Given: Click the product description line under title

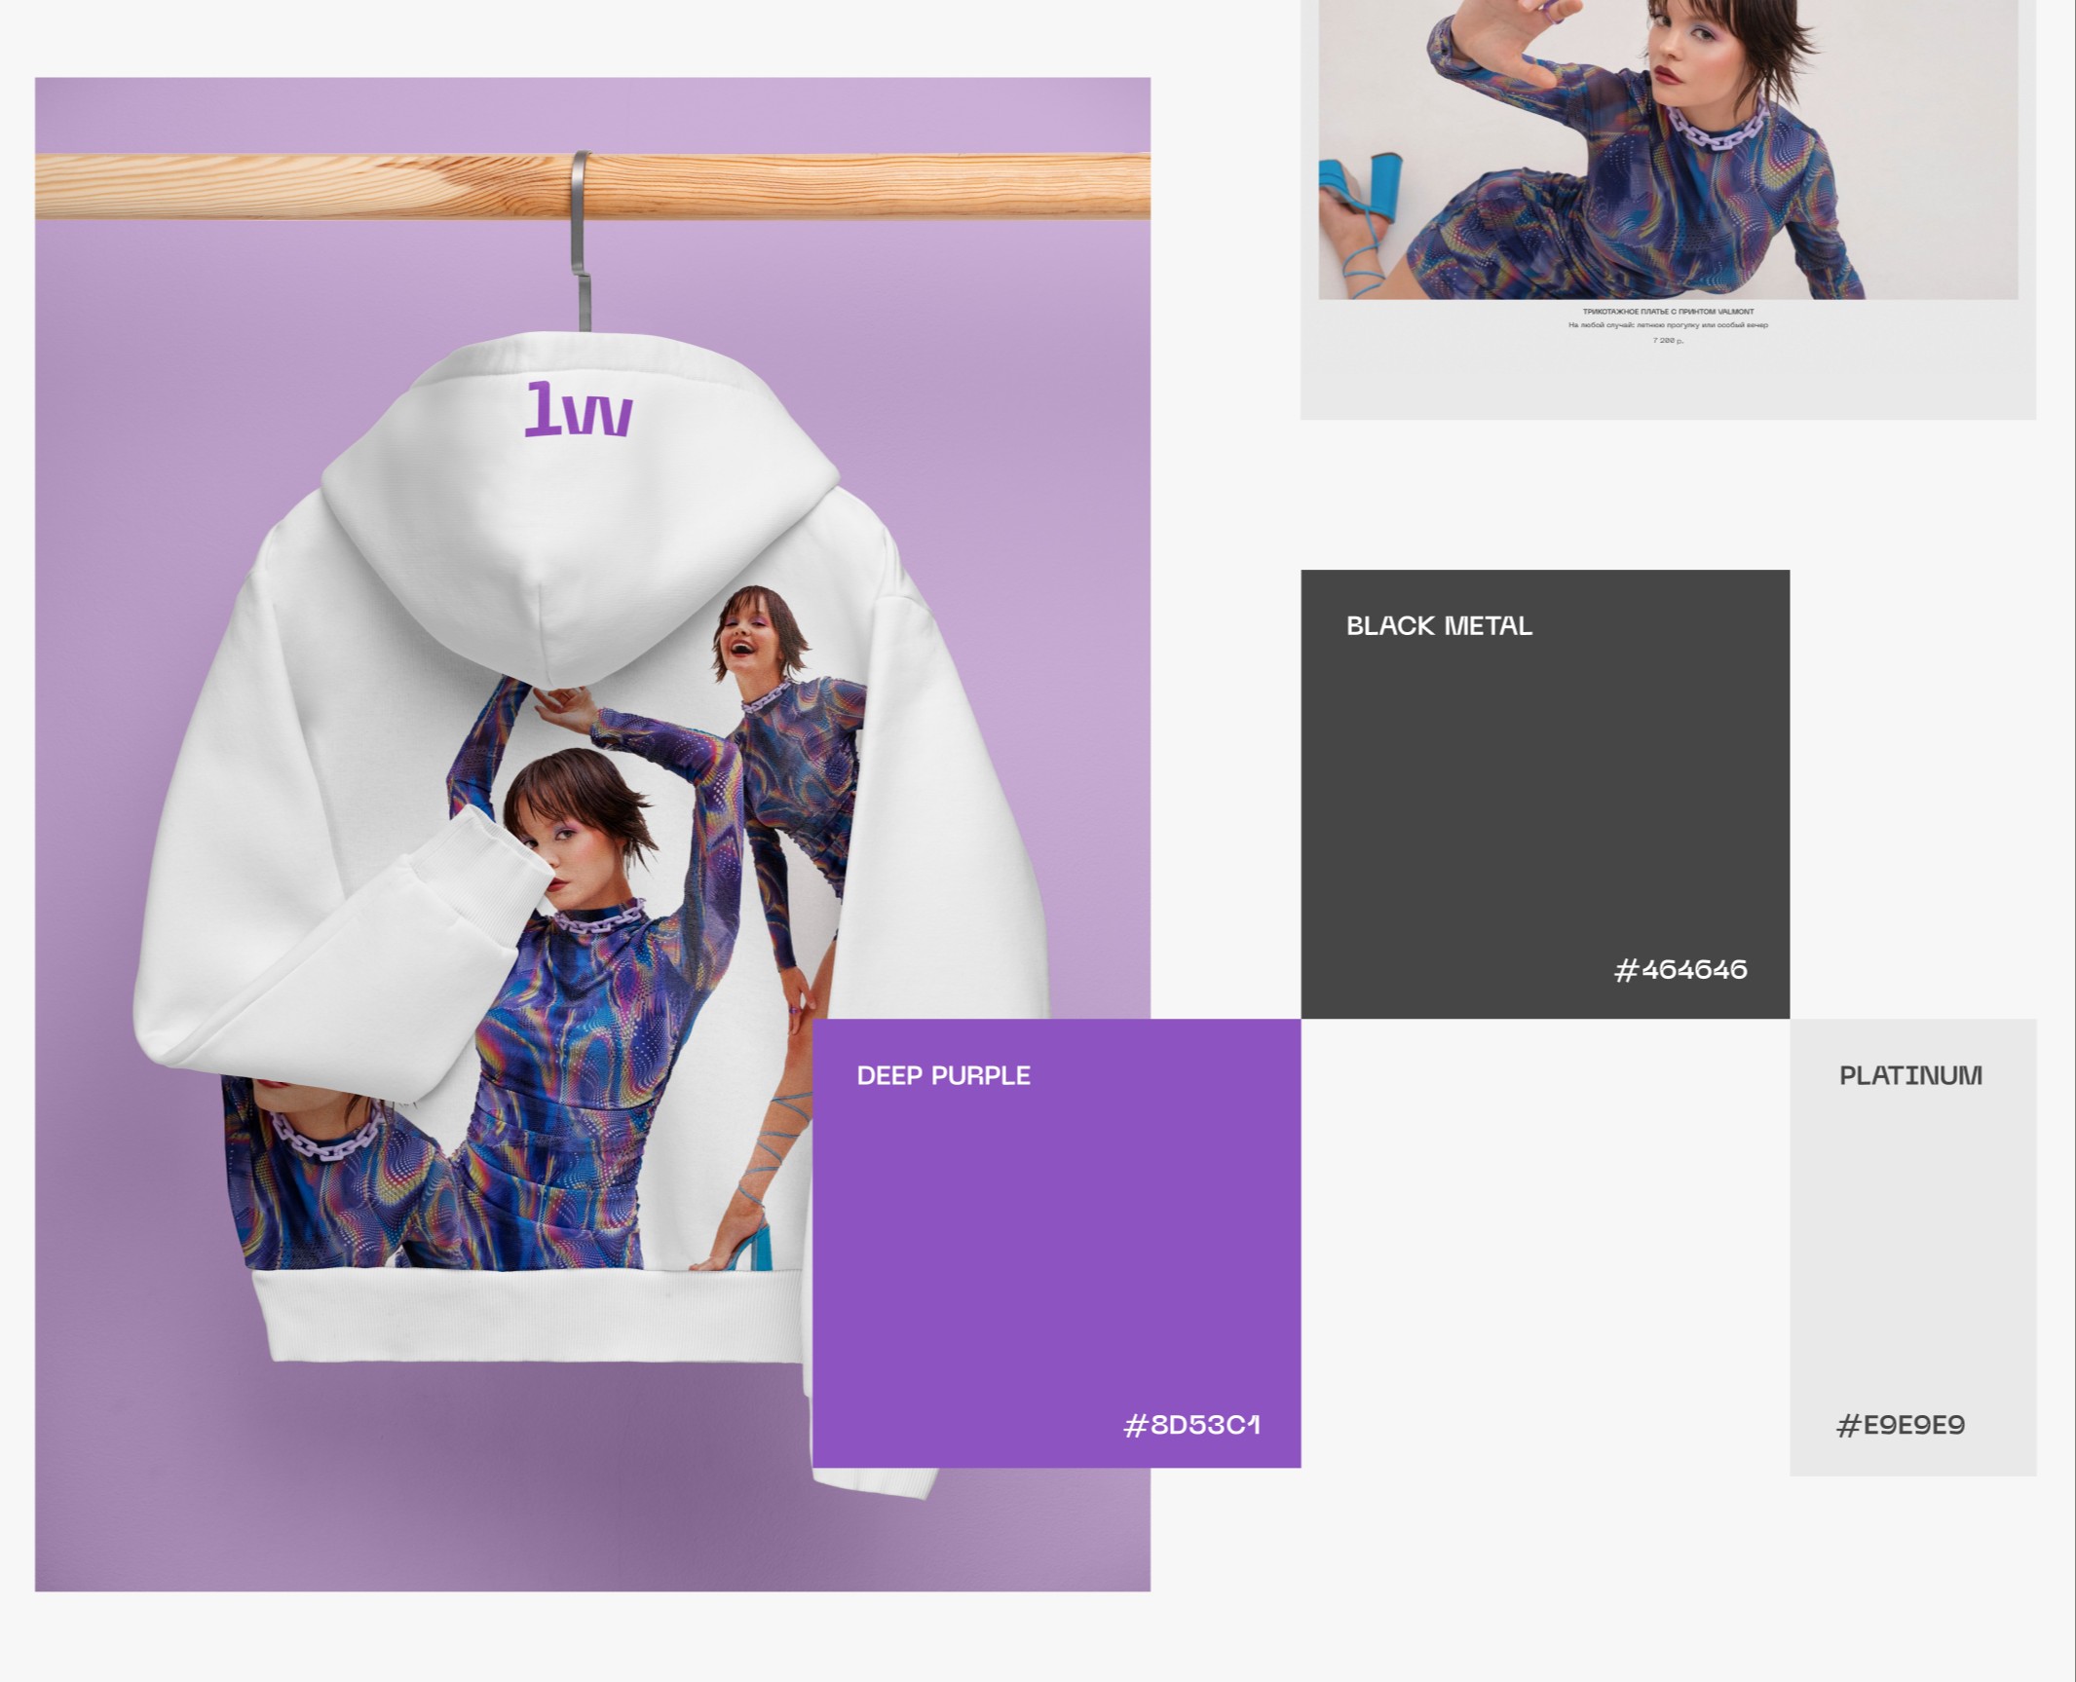Looking at the screenshot, I should (x=1668, y=325).
